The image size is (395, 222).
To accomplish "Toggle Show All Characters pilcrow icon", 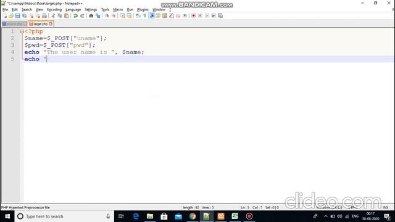I will 144,16.
